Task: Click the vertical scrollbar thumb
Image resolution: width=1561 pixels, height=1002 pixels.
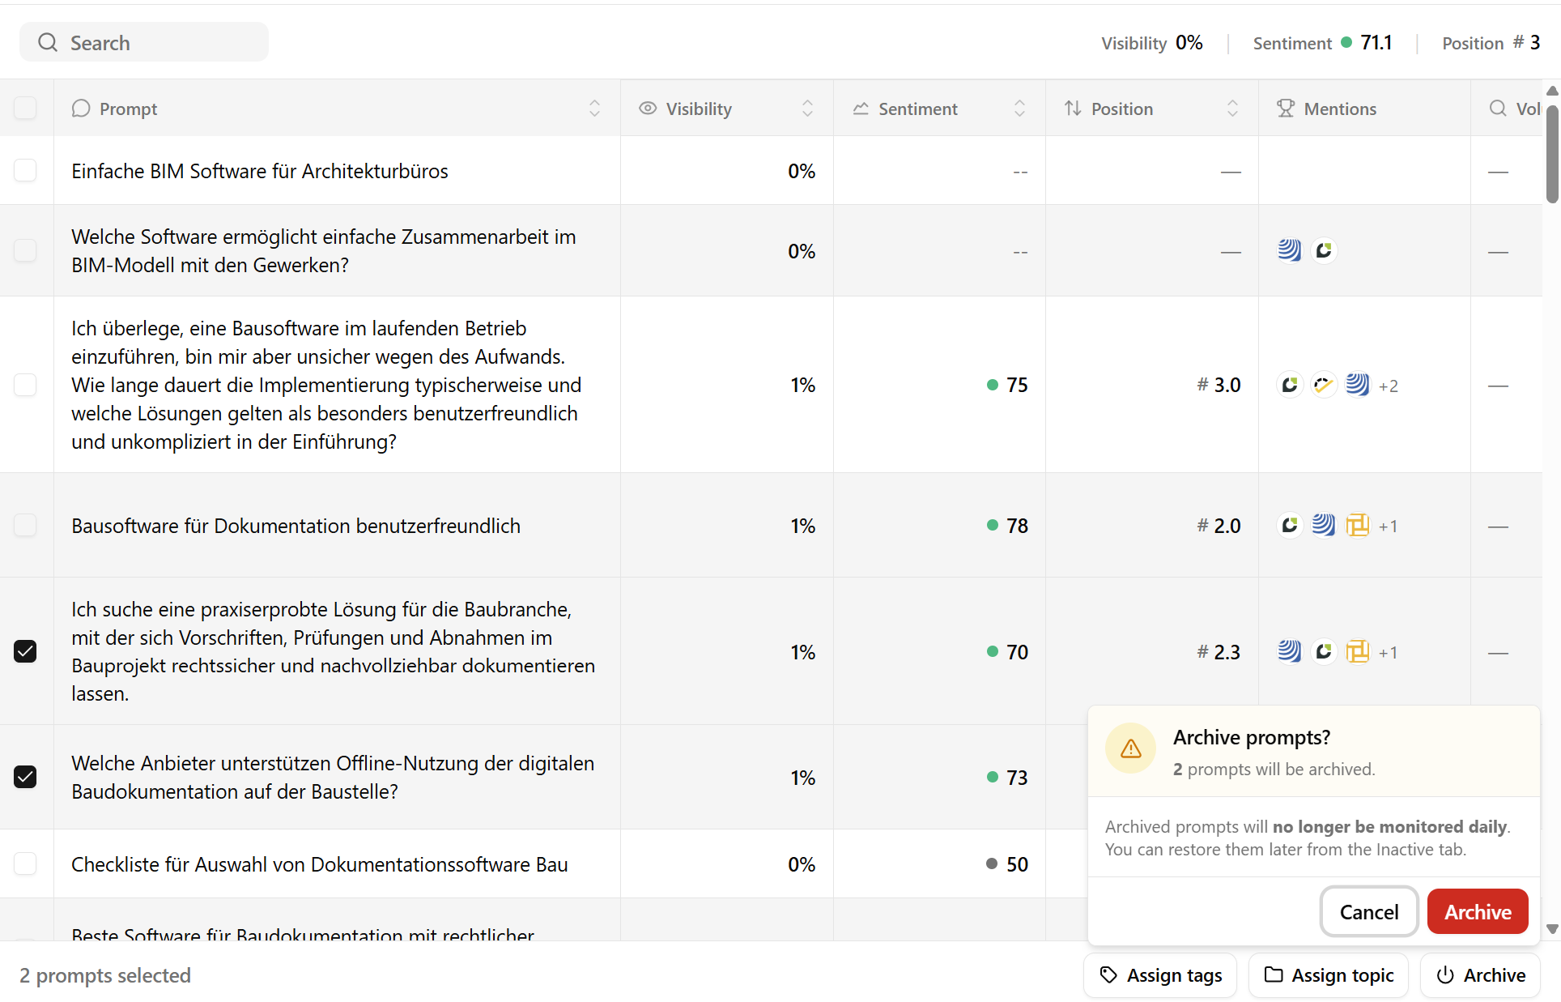Action: pyautogui.click(x=1551, y=154)
